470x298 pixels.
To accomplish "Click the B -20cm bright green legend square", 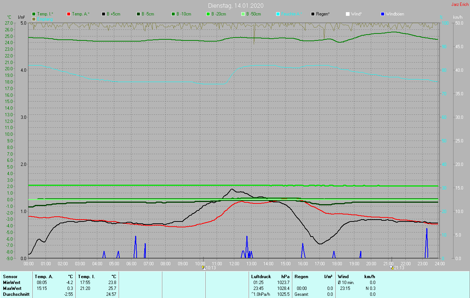I will click(x=208, y=14).
